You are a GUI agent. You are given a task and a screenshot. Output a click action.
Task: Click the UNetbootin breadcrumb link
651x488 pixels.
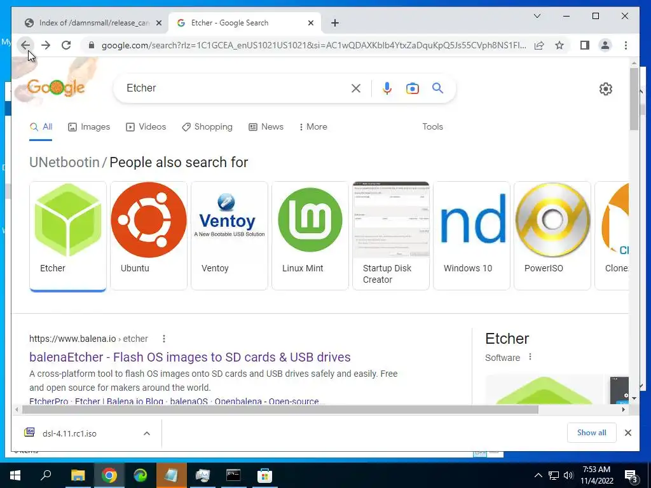64,162
